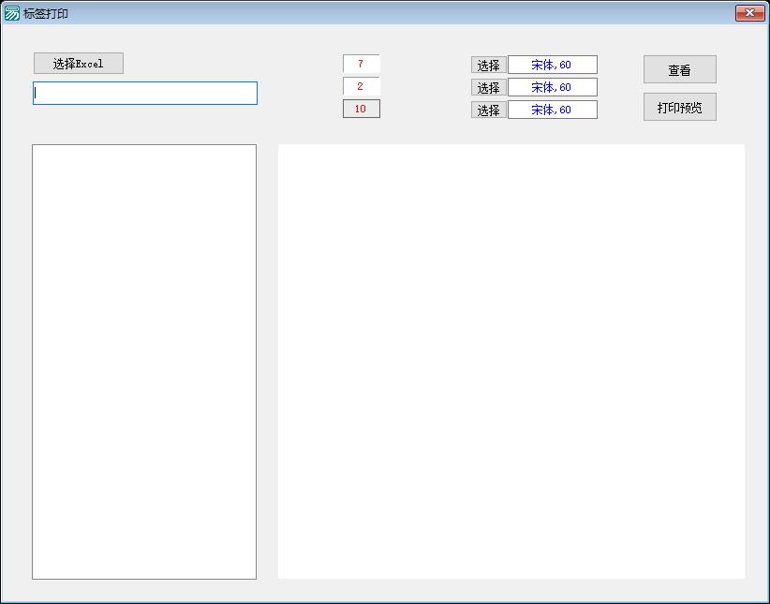Click the large white preview area
770x604 pixels.
click(511, 361)
